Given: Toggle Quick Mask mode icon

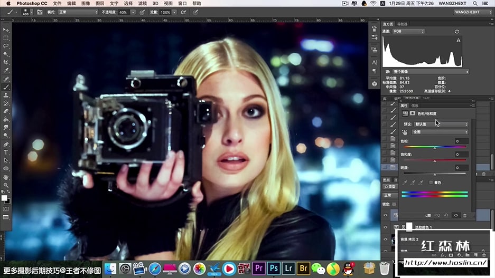Looking at the screenshot, I should (x=6, y=209).
